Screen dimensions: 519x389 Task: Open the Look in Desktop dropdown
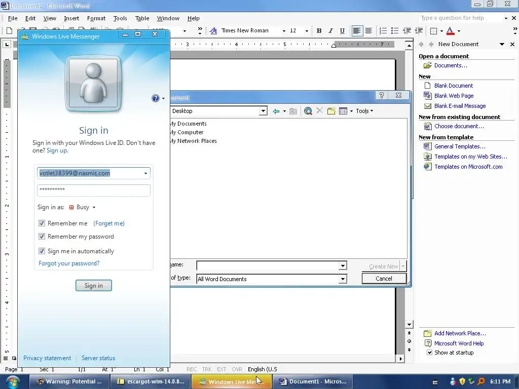coord(263,111)
